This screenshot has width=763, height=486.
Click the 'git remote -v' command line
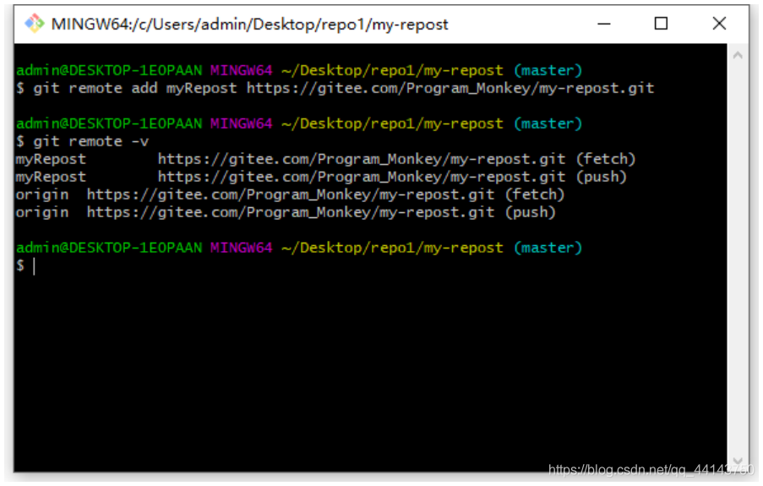pos(82,142)
